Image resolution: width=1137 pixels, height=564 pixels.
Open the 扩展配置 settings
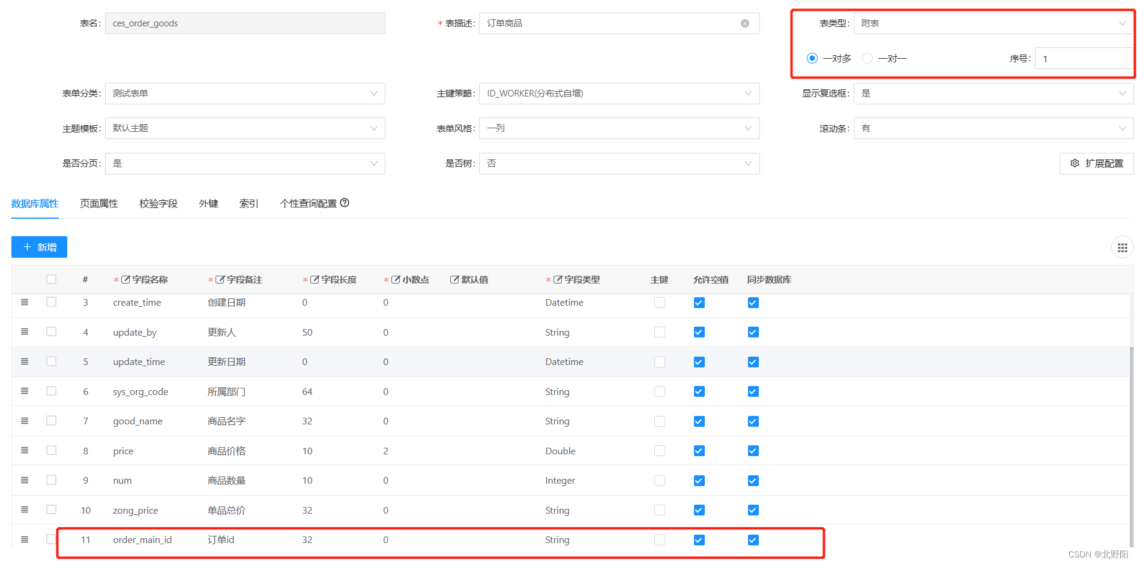click(x=1096, y=163)
